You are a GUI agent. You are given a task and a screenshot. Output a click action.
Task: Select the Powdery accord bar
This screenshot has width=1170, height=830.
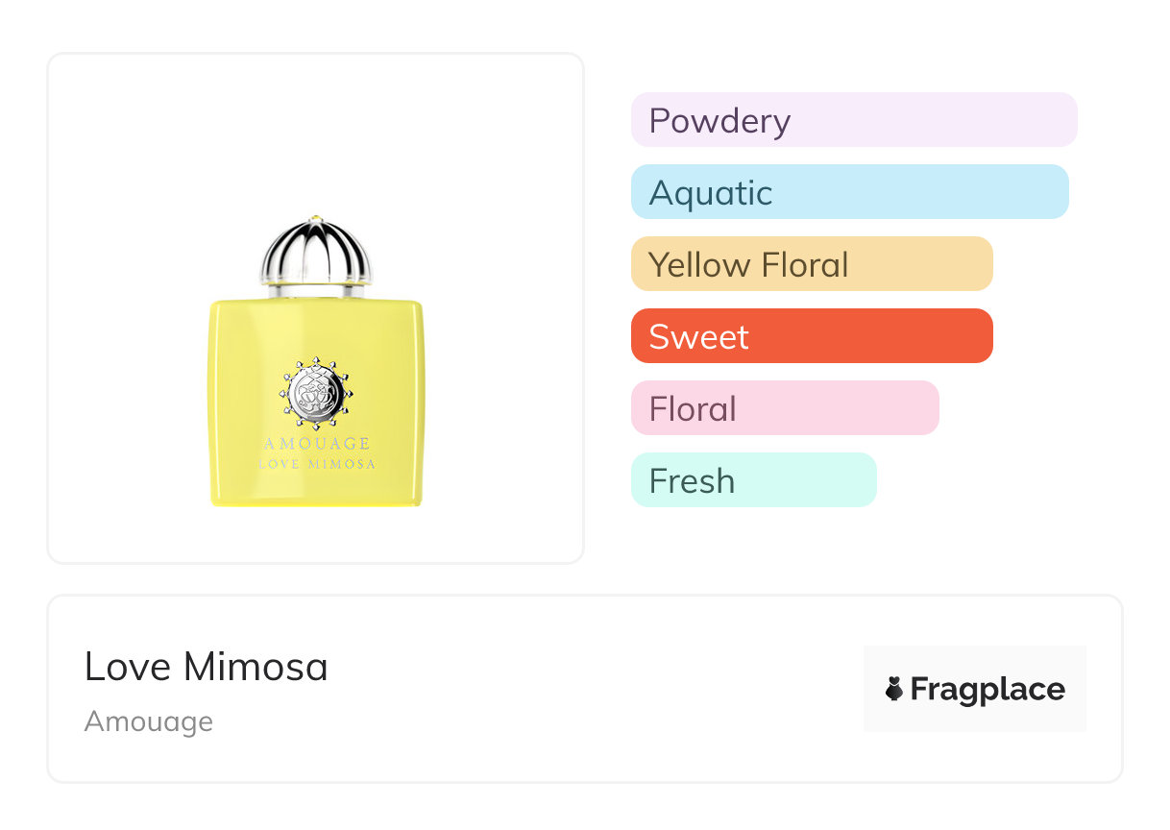853,120
